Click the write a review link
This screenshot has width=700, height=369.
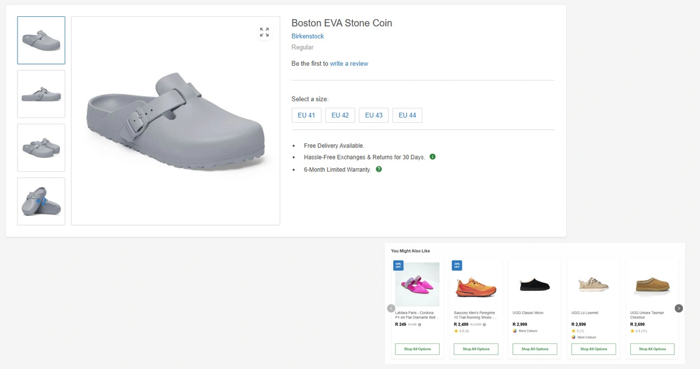click(349, 63)
